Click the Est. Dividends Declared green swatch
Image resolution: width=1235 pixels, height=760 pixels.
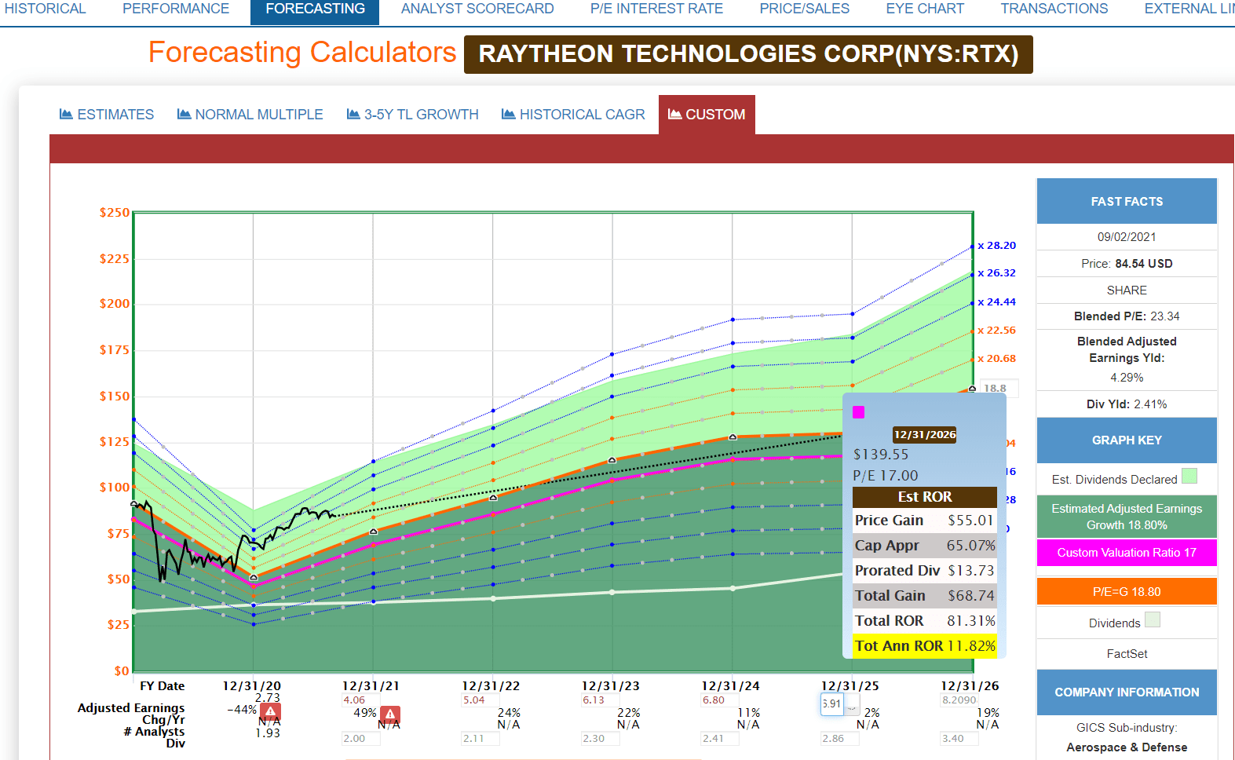pyautogui.click(x=1189, y=476)
